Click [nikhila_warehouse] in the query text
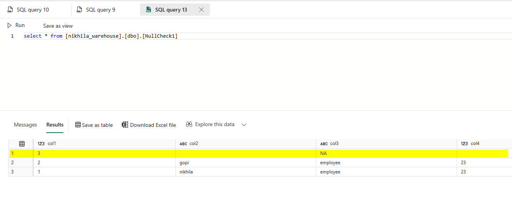The width and height of the screenshot is (512, 208). (93, 36)
